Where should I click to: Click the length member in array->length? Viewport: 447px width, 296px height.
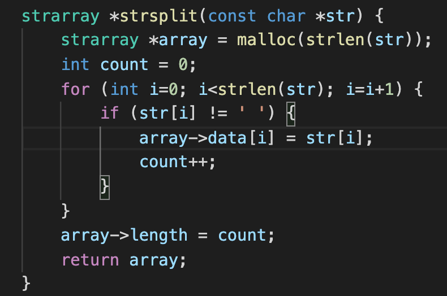point(158,235)
